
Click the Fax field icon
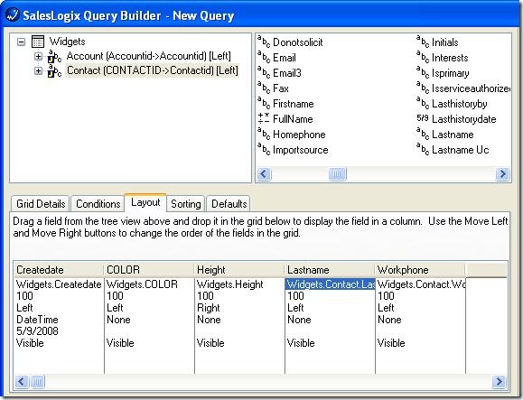point(264,88)
